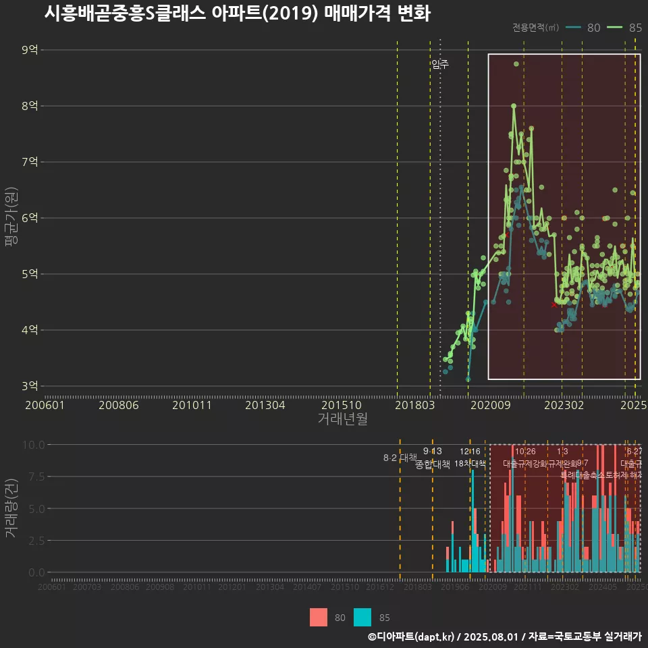Screen dimensions: 648x648
Task: Click the 6억 label on price axis
Action: click(30, 218)
